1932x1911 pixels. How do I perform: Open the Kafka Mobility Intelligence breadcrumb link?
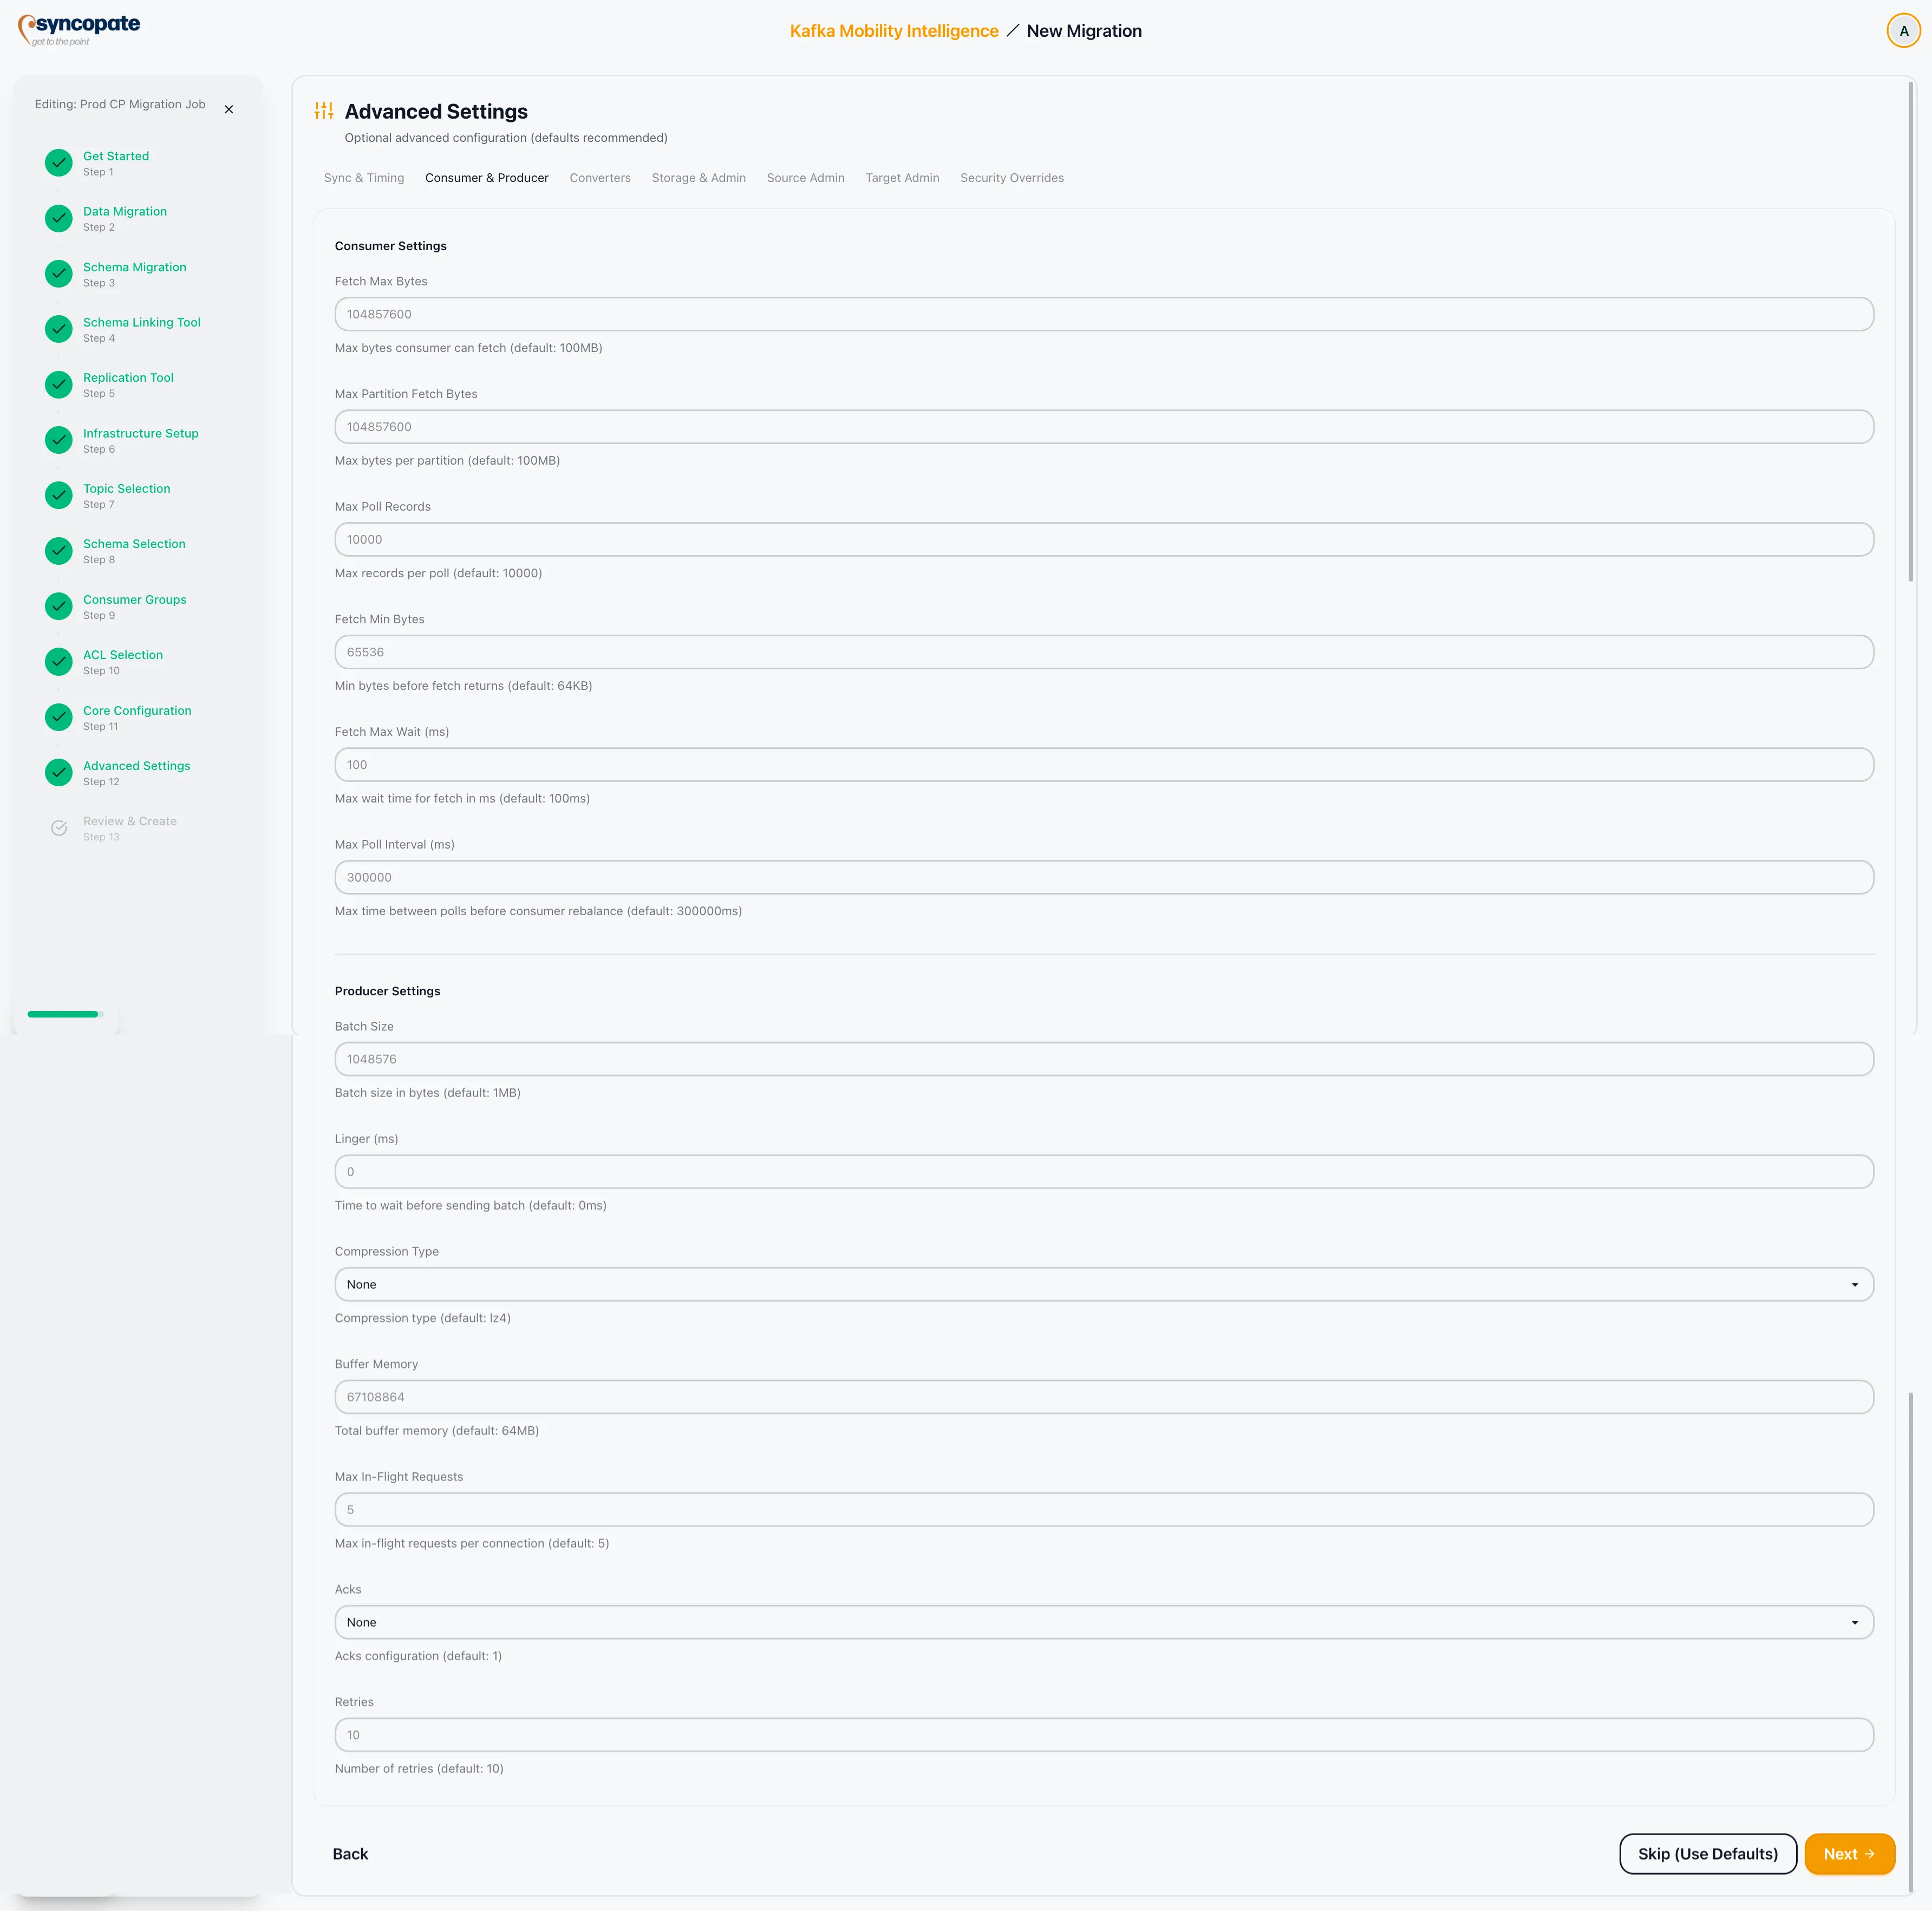(893, 30)
